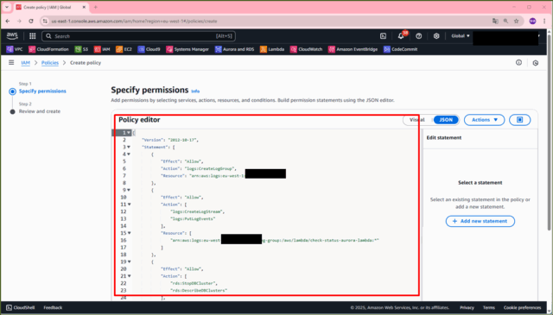The image size is (553, 315).
Task: Open the browser tab list dropdown
Action: (7, 7)
